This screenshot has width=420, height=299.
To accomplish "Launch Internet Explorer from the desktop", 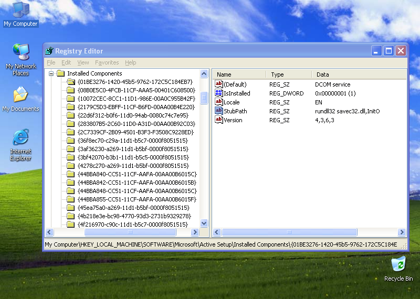I will point(20,138).
